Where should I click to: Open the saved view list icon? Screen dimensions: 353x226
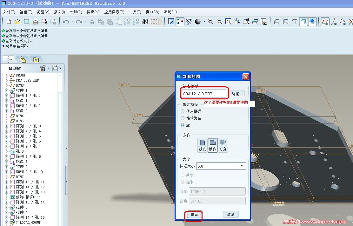(246, 22)
